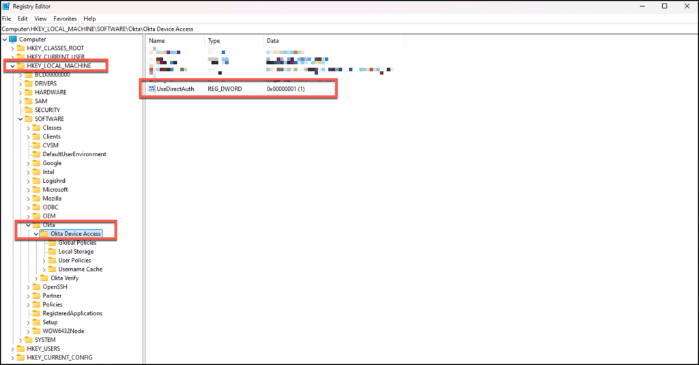Open the Edit menu
The image size is (699, 365).
click(x=23, y=18)
